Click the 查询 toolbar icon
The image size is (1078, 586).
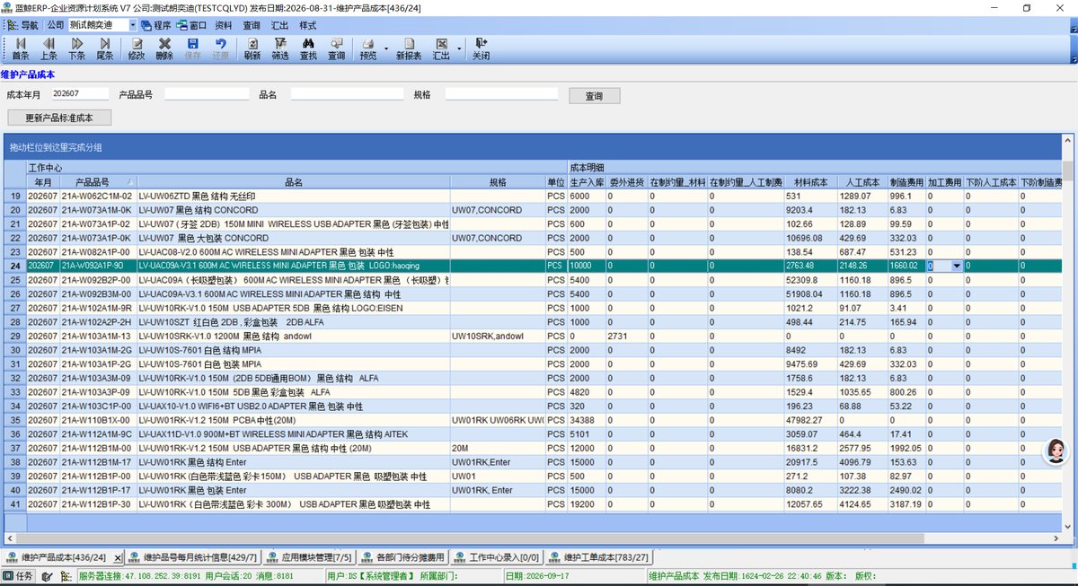coord(336,48)
